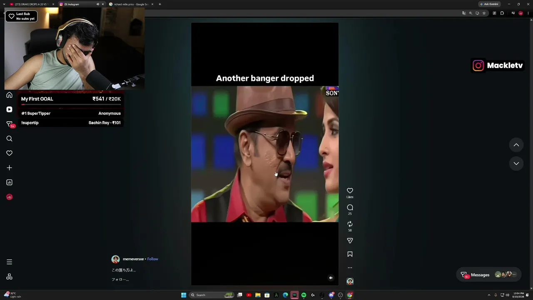The height and width of the screenshot is (300, 533).
Task: Open the profile avatar in the sidebar
Action: [9, 197]
